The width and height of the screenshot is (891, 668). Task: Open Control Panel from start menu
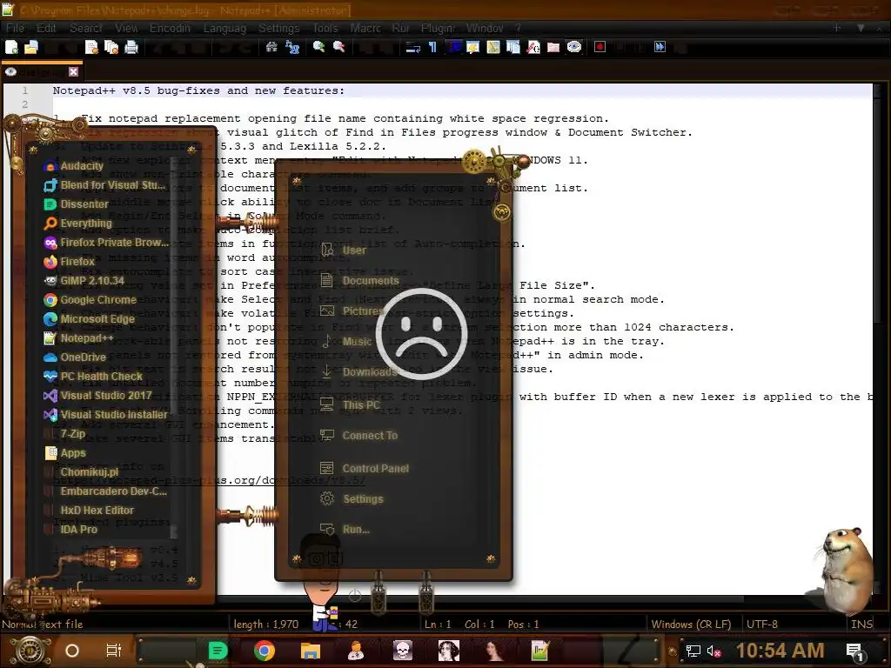[365, 469]
